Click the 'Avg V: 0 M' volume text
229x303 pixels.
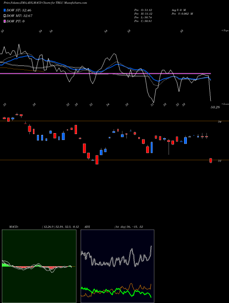point(178,10)
